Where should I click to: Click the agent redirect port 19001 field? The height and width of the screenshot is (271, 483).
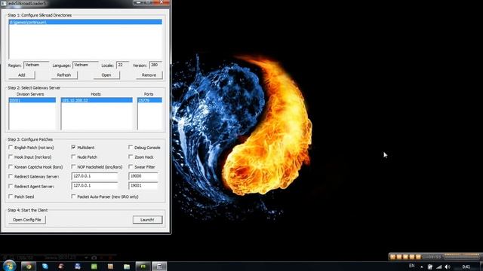[143, 186]
